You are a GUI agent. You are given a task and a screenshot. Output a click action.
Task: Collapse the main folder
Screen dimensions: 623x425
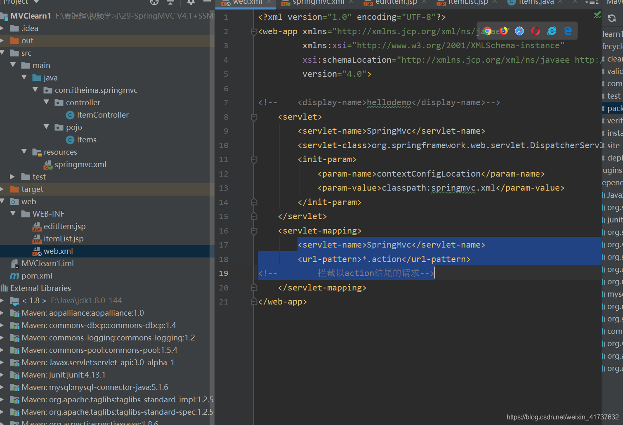coord(13,65)
